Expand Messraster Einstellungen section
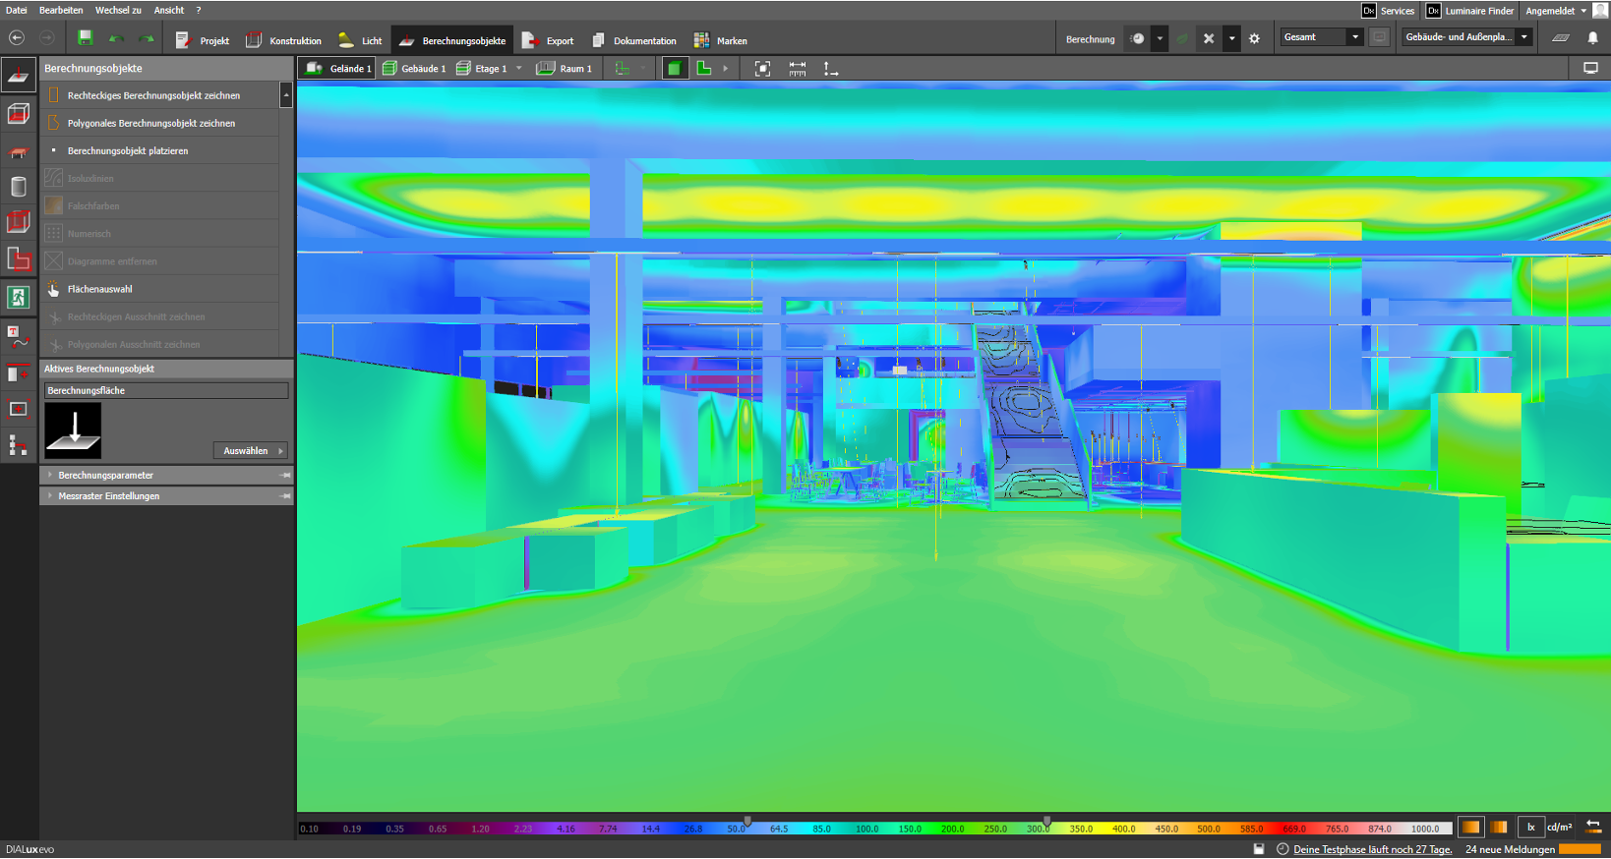This screenshot has height=859, width=1611. click(x=108, y=496)
